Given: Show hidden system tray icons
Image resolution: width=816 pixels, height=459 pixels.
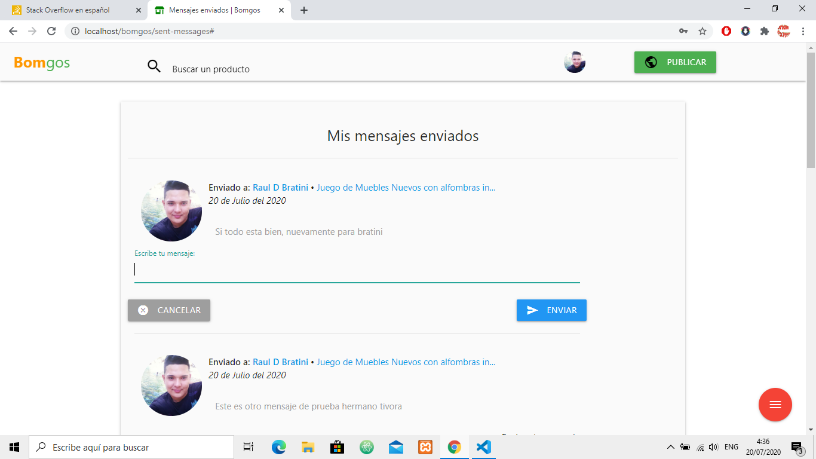Looking at the screenshot, I should [x=670, y=447].
